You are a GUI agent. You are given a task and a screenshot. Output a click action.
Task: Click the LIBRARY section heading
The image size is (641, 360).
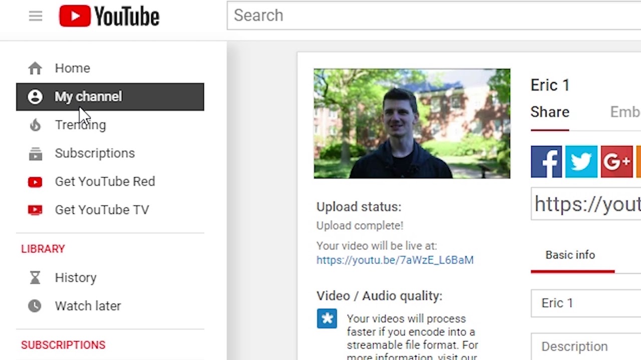pyautogui.click(x=43, y=249)
